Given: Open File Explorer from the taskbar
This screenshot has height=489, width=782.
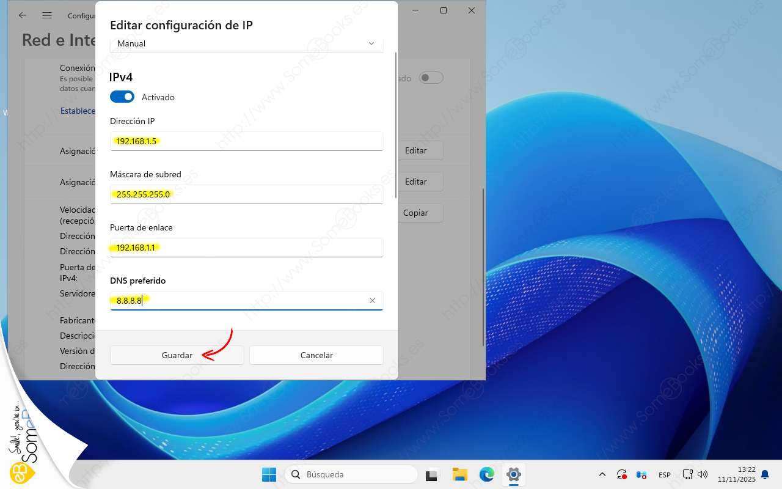Looking at the screenshot, I should (x=459, y=474).
